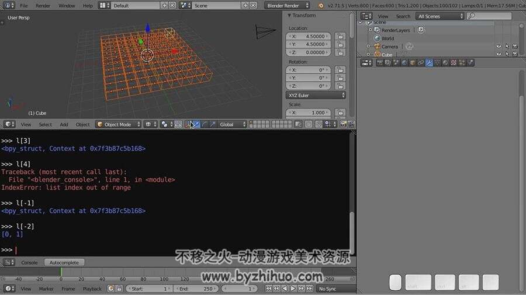Viewport: 526px width, 295px height.
Task: Open the Render menu
Action: (x=43, y=6)
